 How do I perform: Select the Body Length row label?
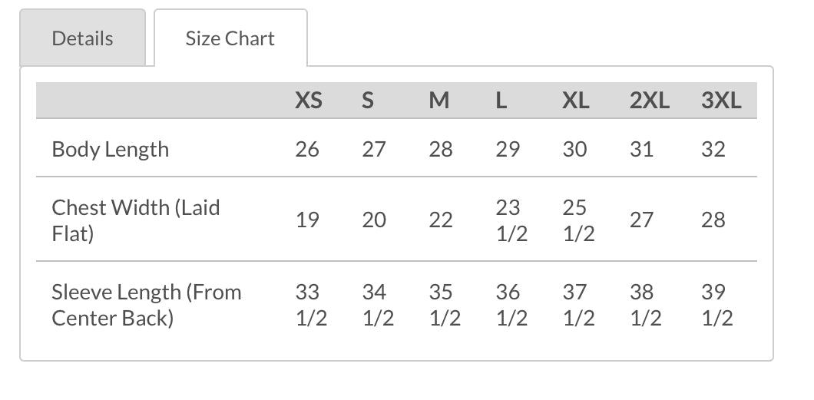point(111,149)
